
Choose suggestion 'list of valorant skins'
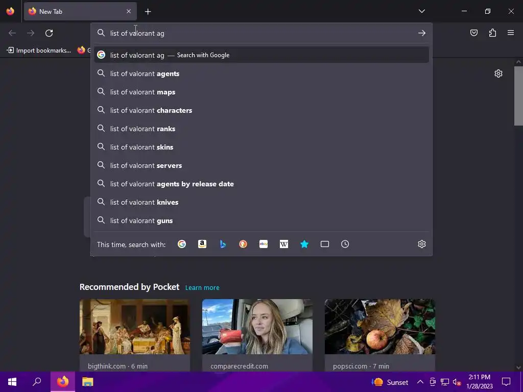tap(261, 146)
